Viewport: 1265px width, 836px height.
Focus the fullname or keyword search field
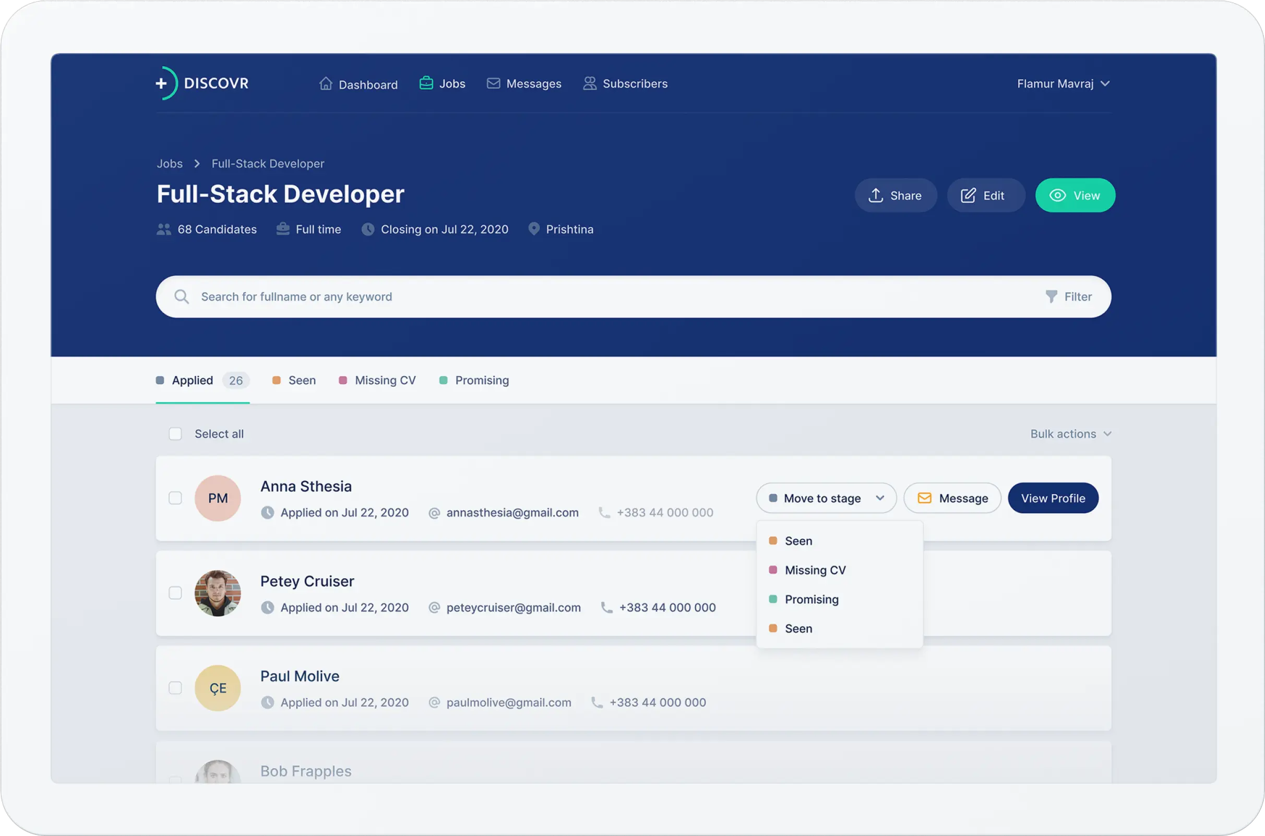(x=587, y=296)
